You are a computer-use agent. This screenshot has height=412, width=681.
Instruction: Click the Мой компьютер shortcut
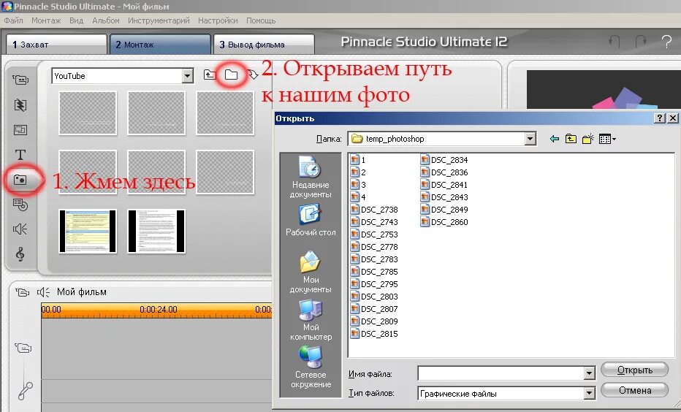tap(311, 319)
